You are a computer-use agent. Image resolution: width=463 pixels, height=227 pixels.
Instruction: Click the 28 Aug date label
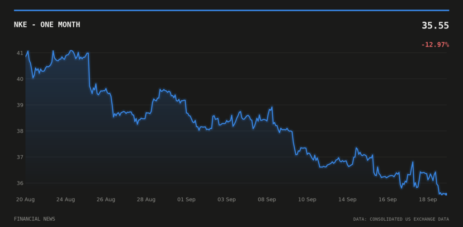click(x=146, y=199)
